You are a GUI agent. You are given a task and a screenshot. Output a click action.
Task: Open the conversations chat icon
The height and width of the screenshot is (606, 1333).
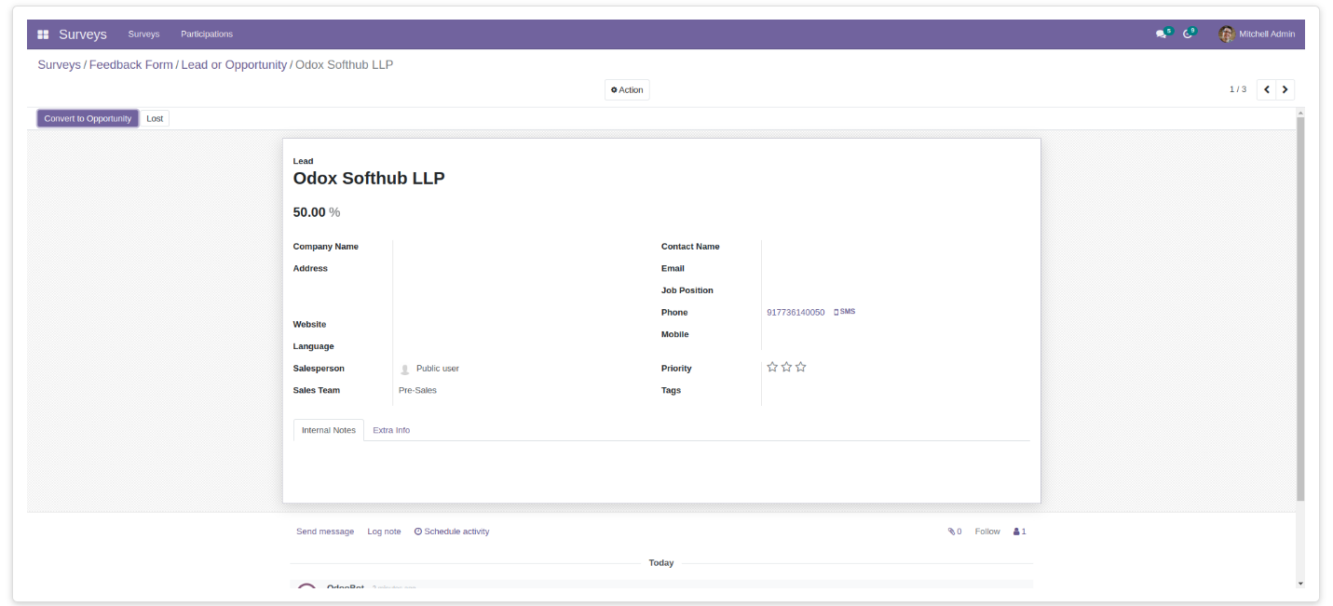[1162, 34]
